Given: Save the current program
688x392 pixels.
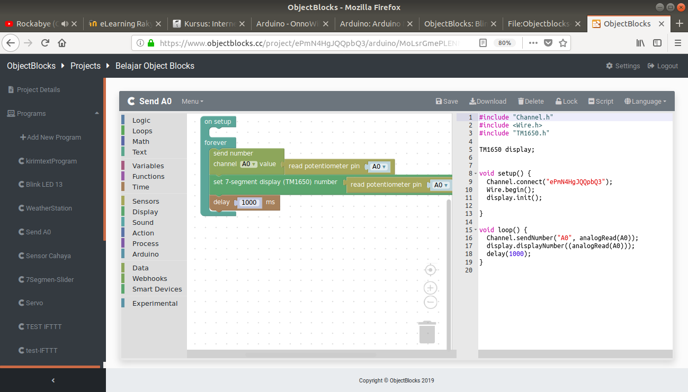Looking at the screenshot, I should point(446,102).
